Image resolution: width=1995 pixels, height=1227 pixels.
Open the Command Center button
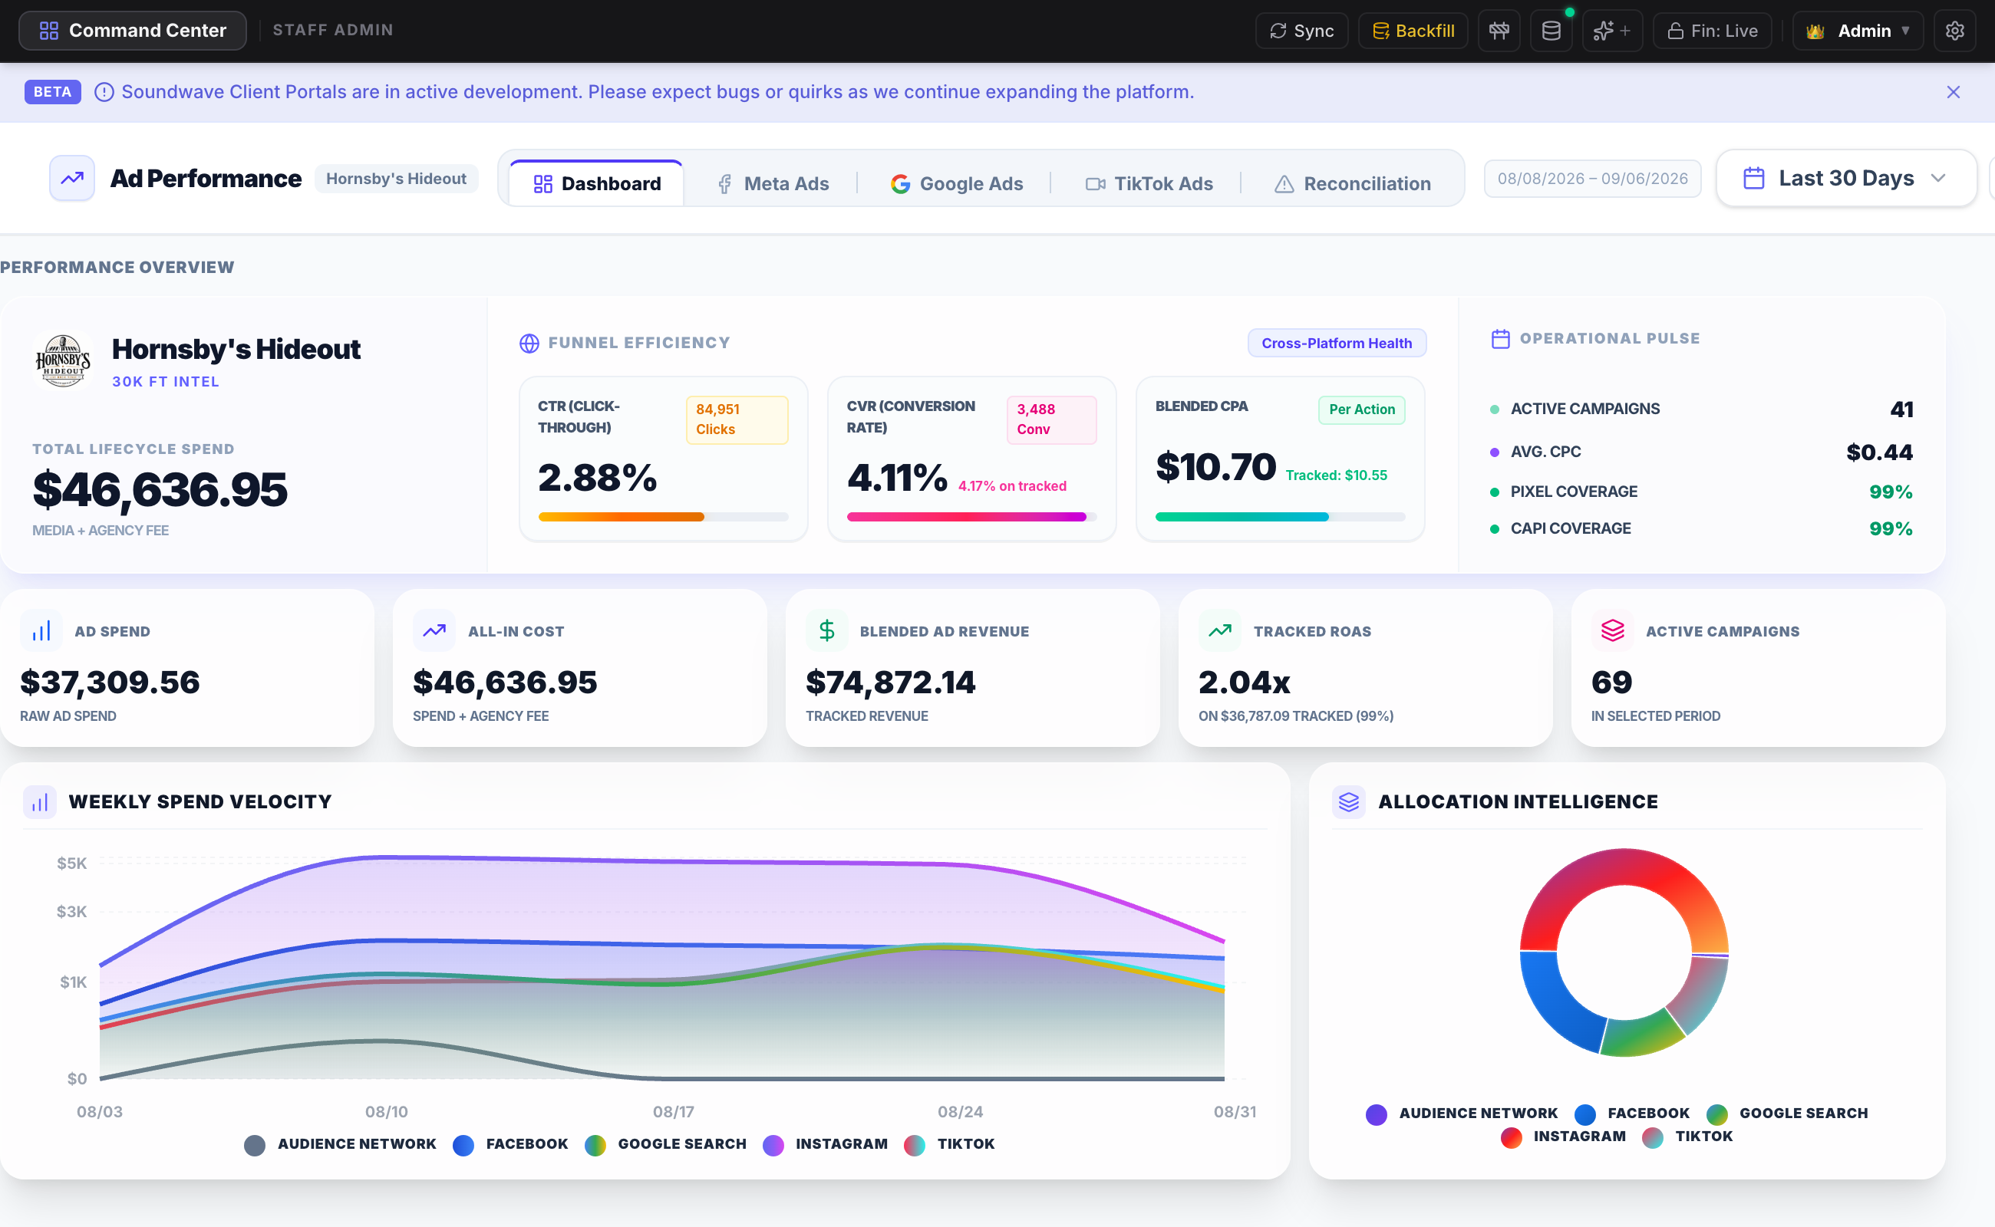pyautogui.click(x=132, y=31)
